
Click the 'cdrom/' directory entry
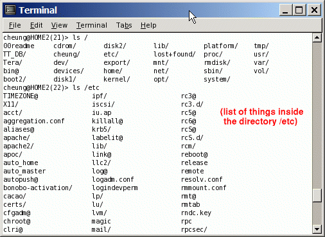pos(65,46)
